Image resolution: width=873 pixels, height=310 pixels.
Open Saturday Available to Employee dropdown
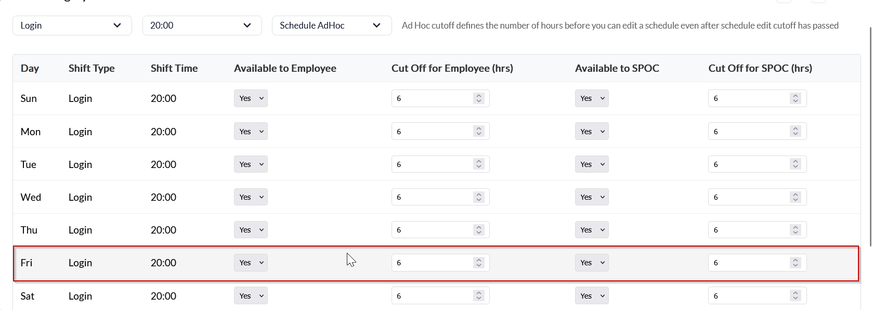click(x=251, y=296)
